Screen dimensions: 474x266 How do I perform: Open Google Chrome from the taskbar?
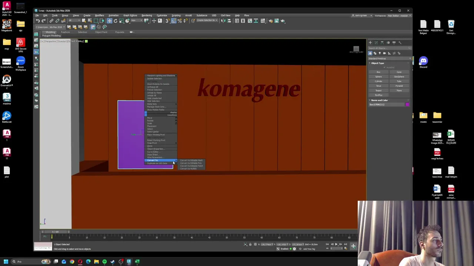click(x=72, y=262)
